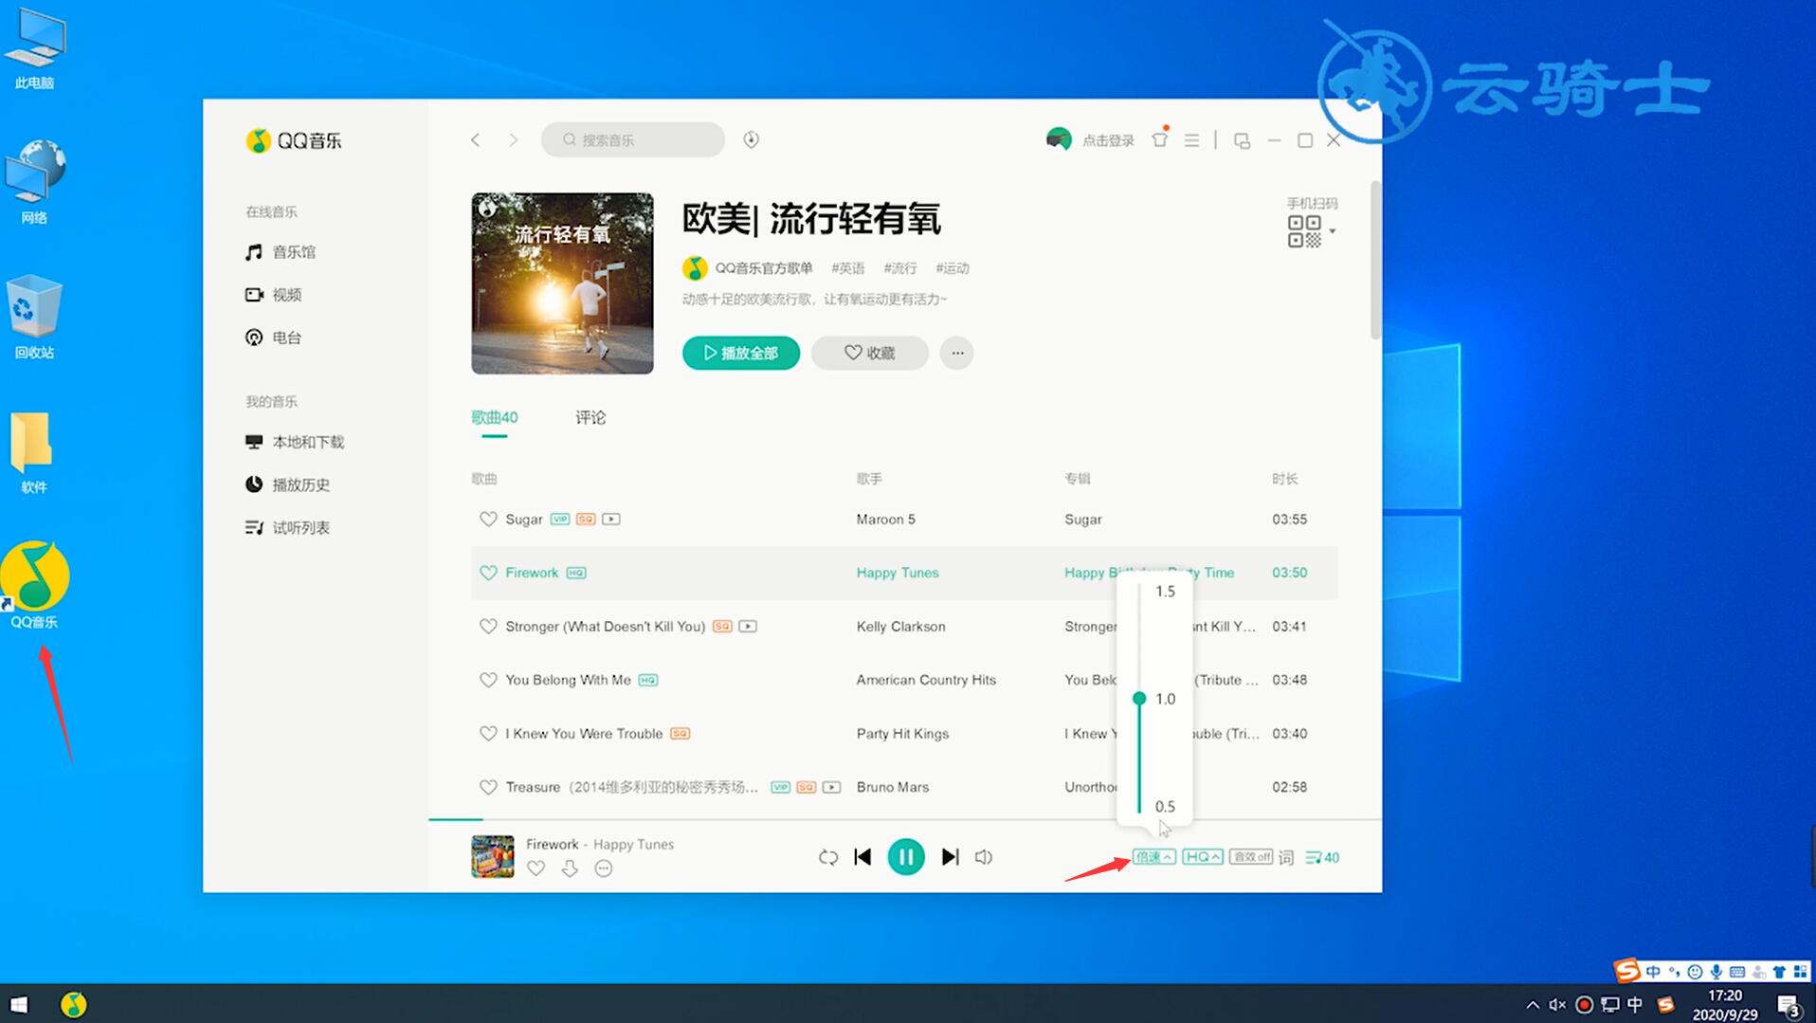This screenshot has width=1816, height=1023.
Task: Open the main menu hamburger icon
Action: (1191, 140)
